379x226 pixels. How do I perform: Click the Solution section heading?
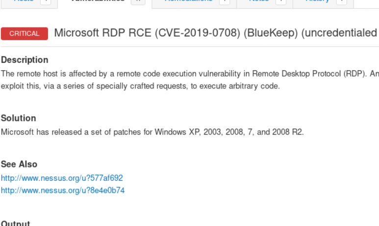(19, 118)
